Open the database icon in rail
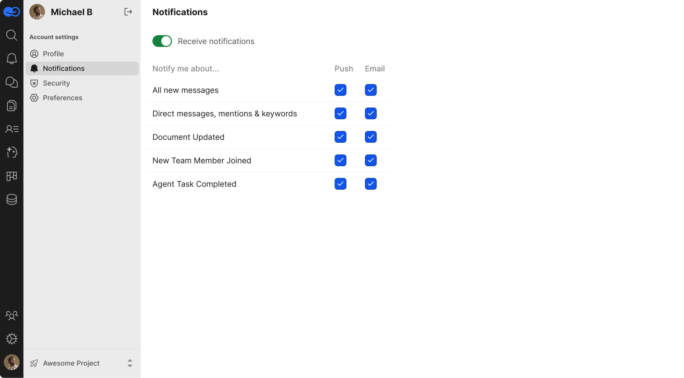The image size is (684, 378). 12,199
